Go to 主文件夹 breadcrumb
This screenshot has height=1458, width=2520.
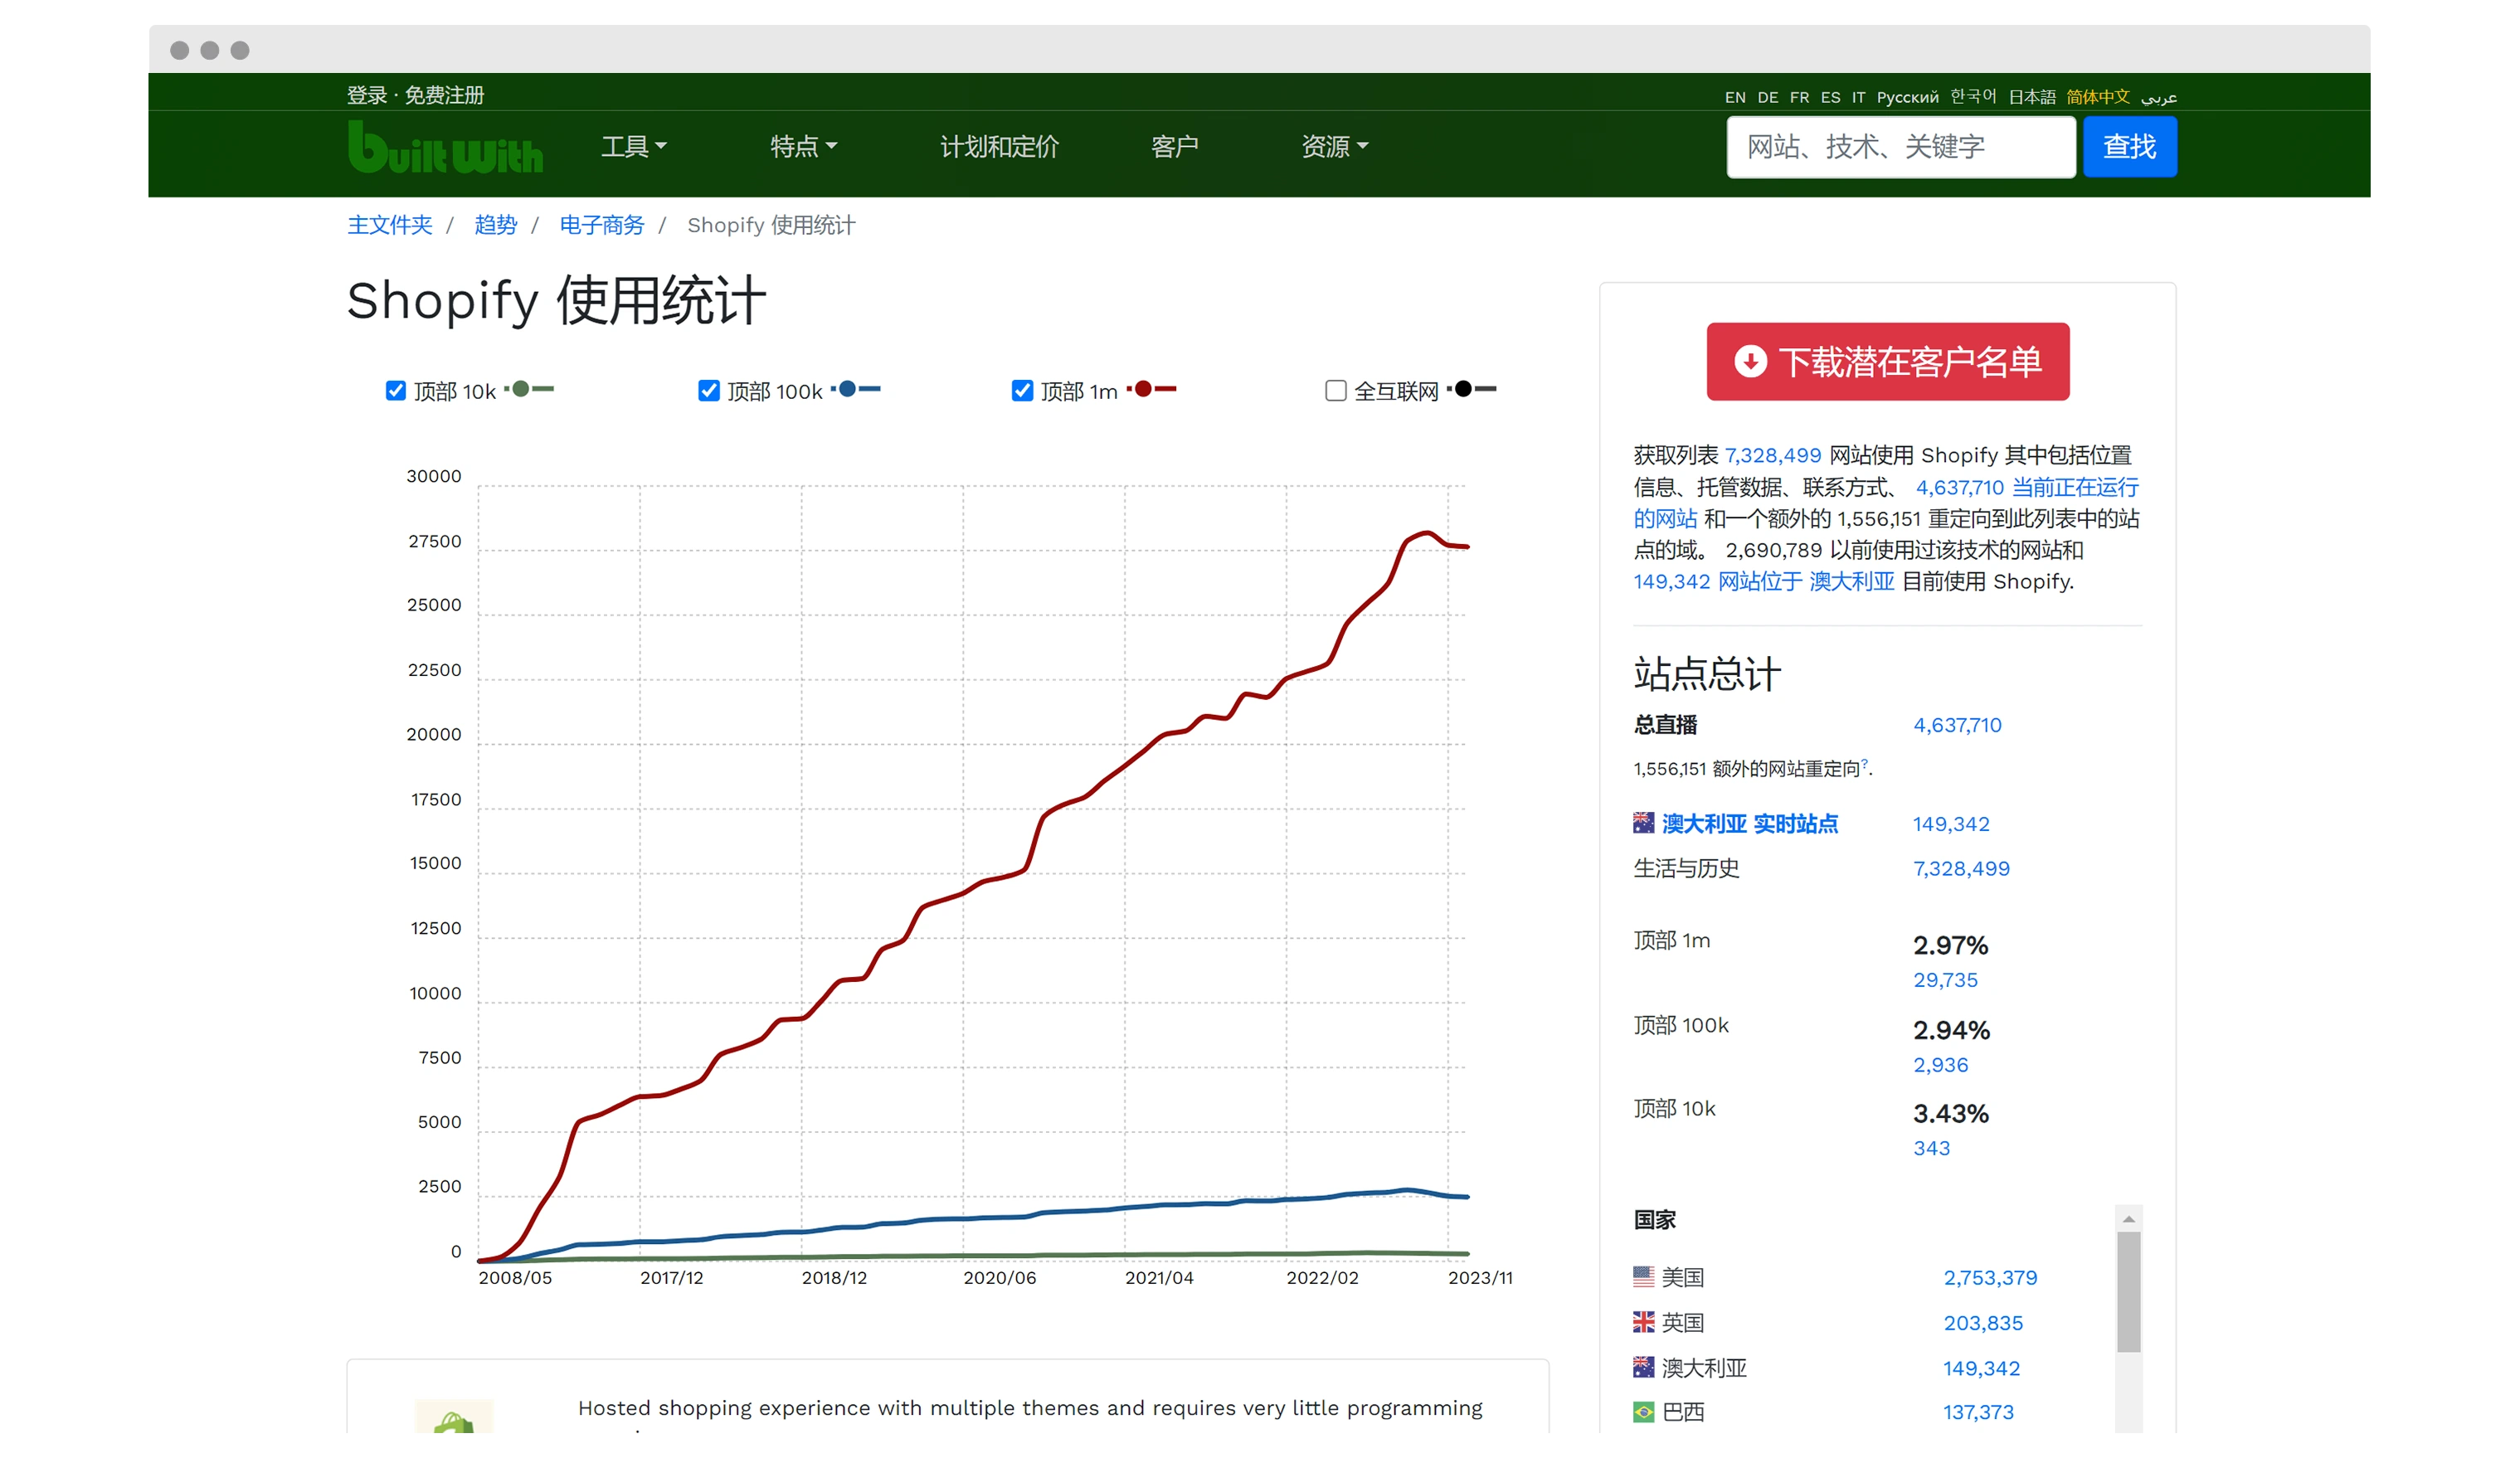[390, 225]
